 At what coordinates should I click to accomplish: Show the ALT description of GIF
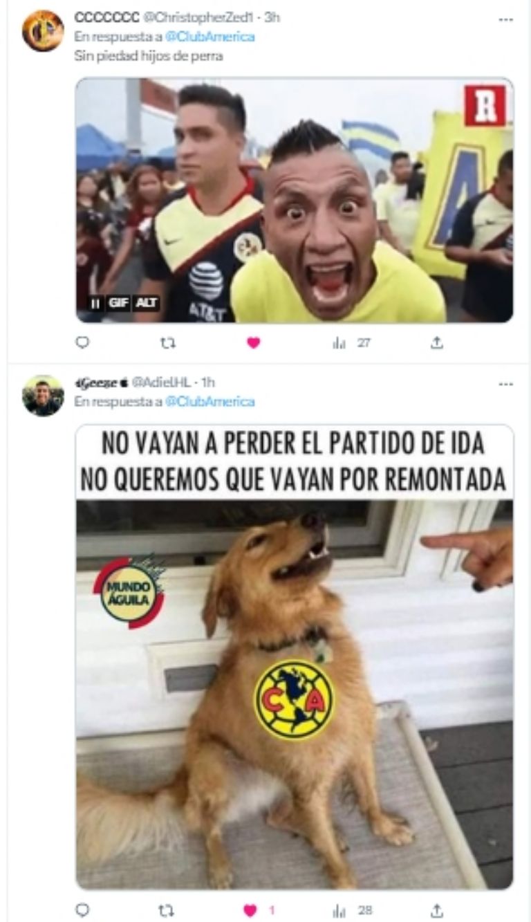point(147,303)
